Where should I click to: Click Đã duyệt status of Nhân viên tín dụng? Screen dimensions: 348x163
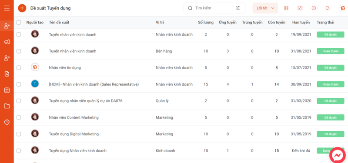(331, 68)
